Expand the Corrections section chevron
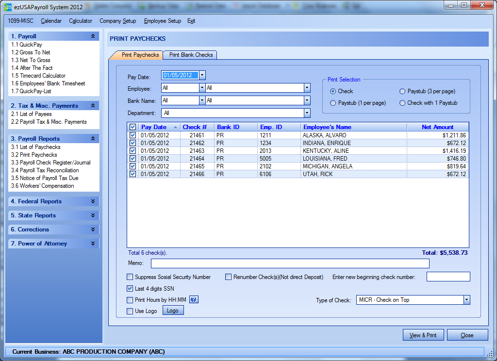Image resolution: width=497 pixels, height=361 pixels. (93, 230)
